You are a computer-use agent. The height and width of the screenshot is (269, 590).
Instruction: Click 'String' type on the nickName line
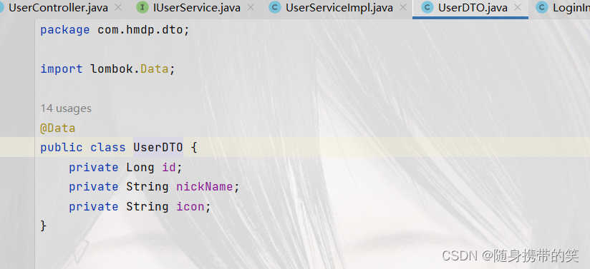[147, 187]
